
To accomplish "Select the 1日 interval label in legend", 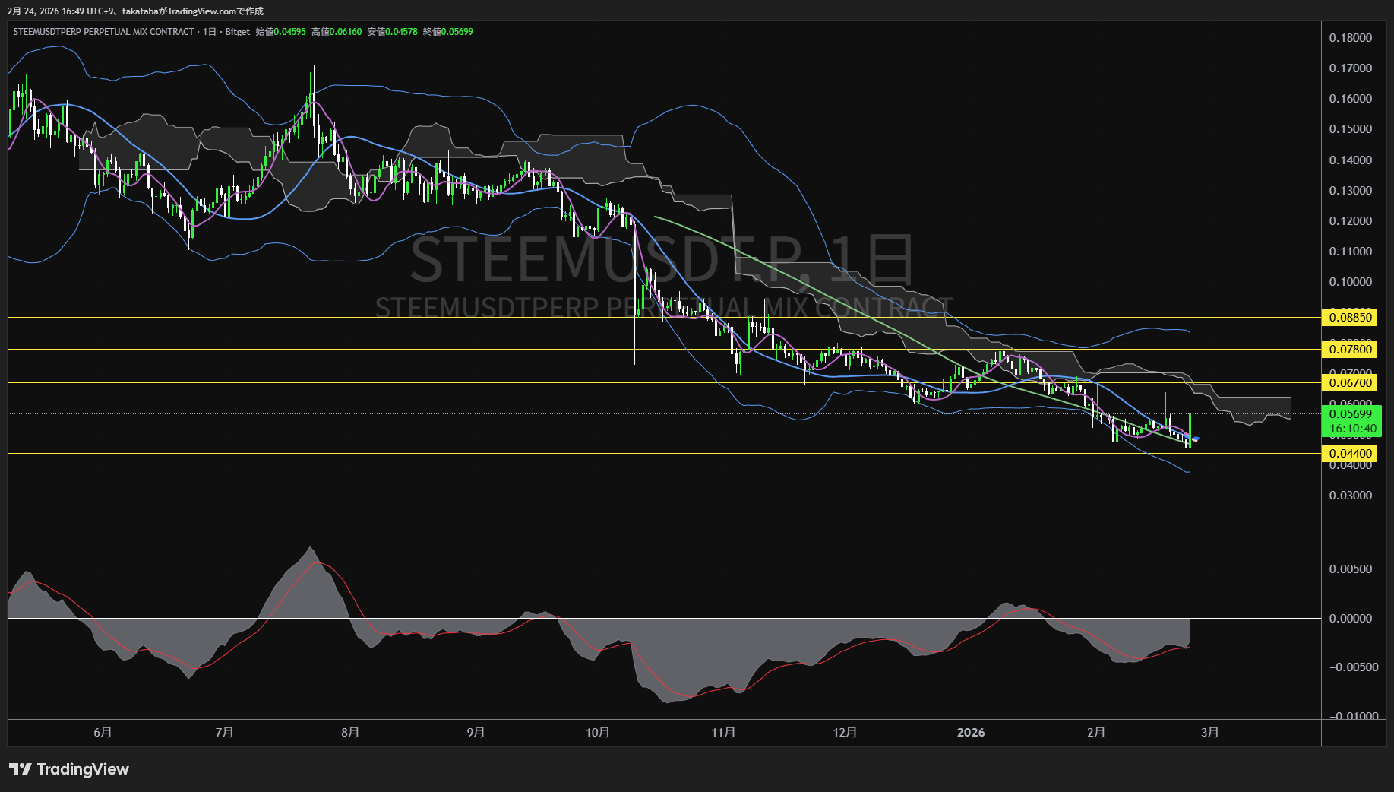I will [210, 32].
